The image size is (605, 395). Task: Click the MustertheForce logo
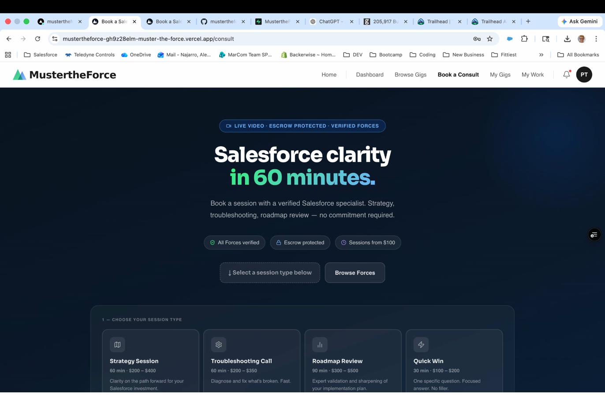64,75
